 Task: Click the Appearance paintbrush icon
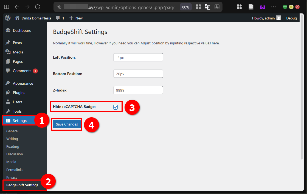[8, 83]
